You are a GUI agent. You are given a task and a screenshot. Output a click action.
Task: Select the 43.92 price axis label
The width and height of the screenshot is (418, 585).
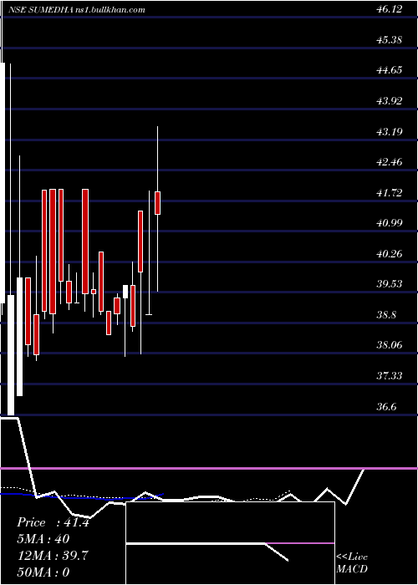390,101
